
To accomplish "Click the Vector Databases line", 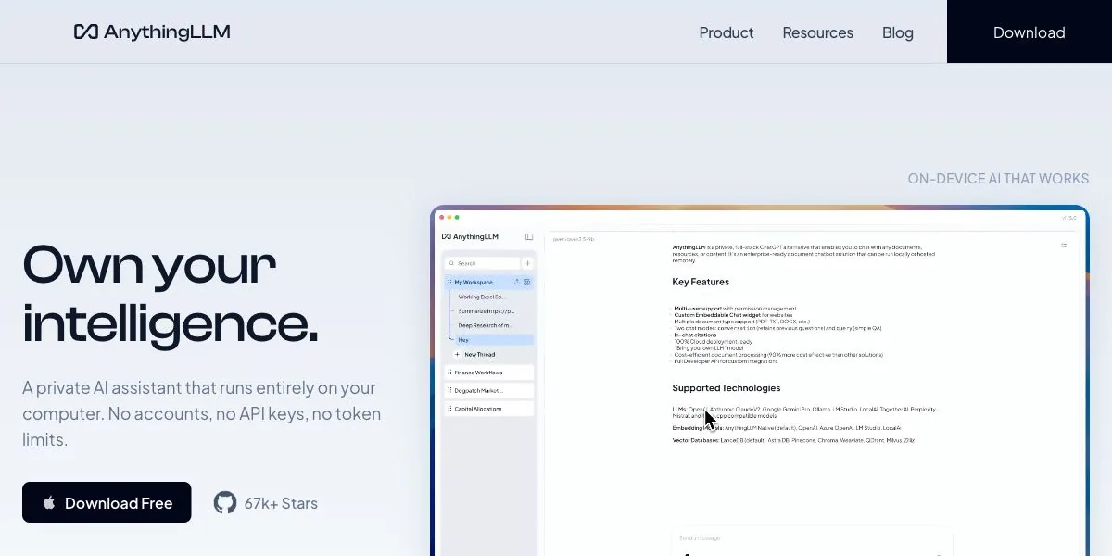I will [x=793, y=440].
